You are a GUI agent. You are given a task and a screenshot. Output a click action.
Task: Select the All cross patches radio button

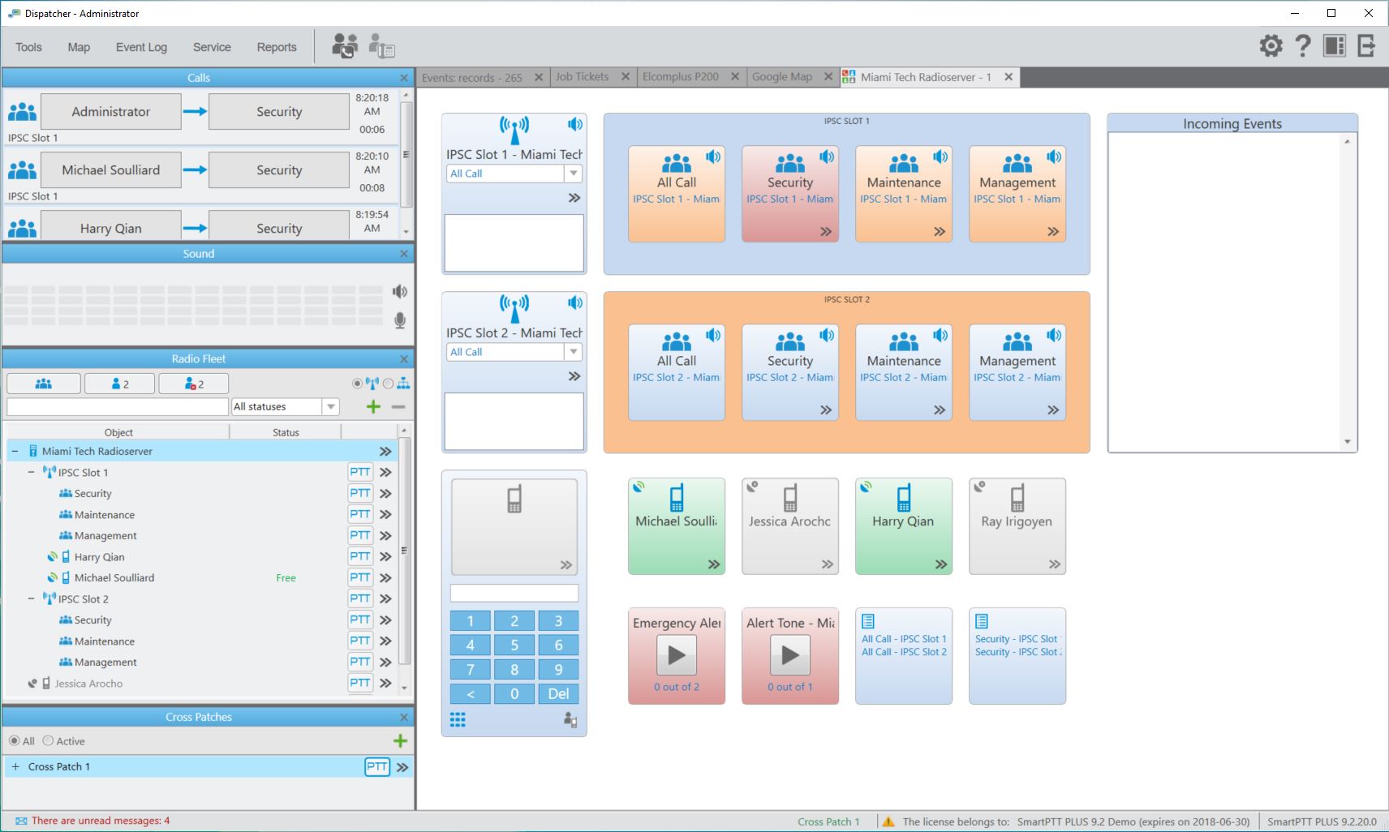point(14,740)
